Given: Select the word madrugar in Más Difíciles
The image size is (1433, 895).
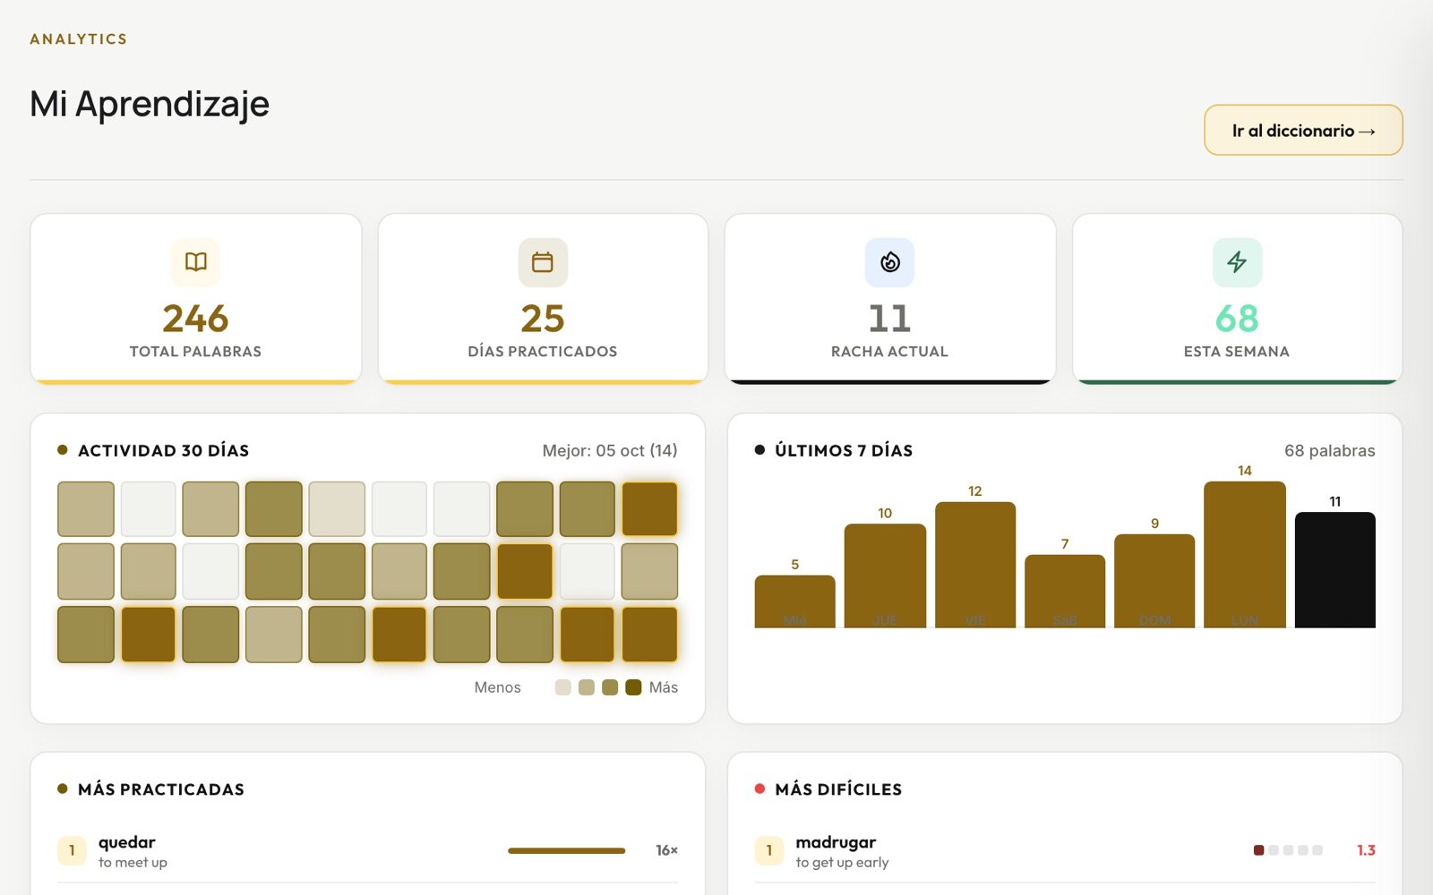Looking at the screenshot, I should pos(836,842).
